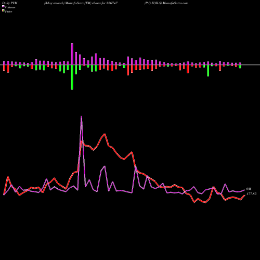Select the 'Volume' legend label
Image resolution: width=260 pixels, height=260 pixels.
pos(10,7)
